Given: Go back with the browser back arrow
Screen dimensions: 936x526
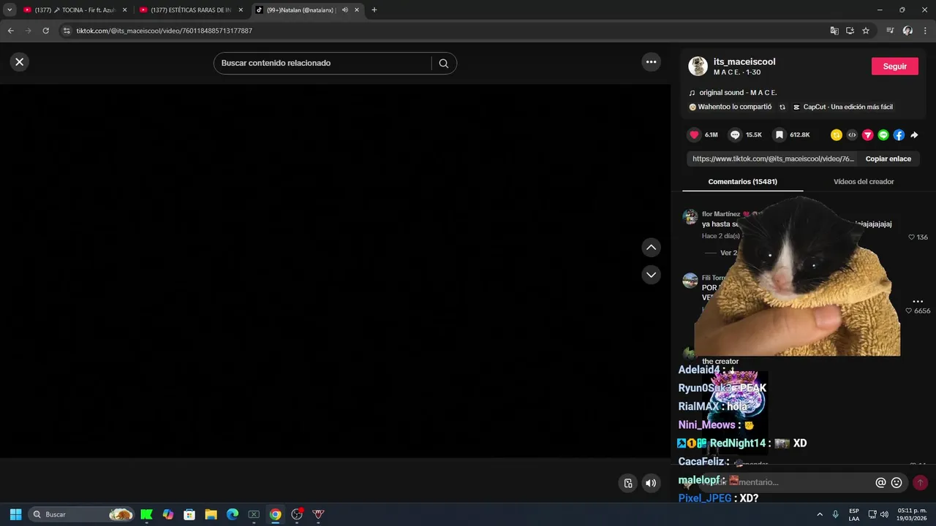Looking at the screenshot, I should [10, 31].
